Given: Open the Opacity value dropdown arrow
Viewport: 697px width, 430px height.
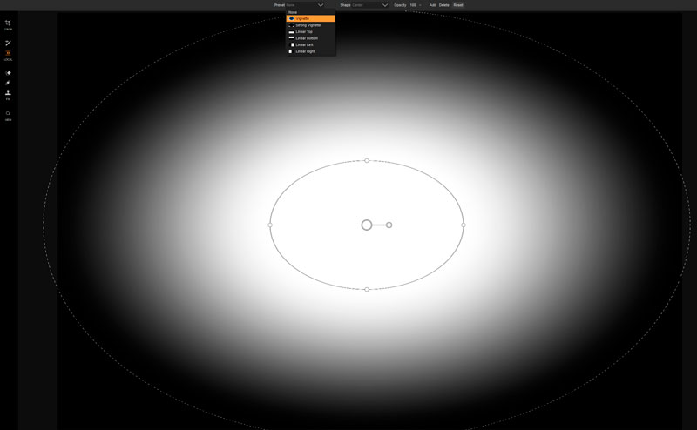Looking at the screenshot, I should 420,5.
